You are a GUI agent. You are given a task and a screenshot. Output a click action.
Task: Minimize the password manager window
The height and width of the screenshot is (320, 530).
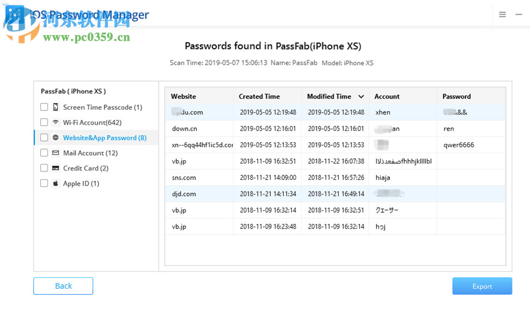click(x=518, y=14)
